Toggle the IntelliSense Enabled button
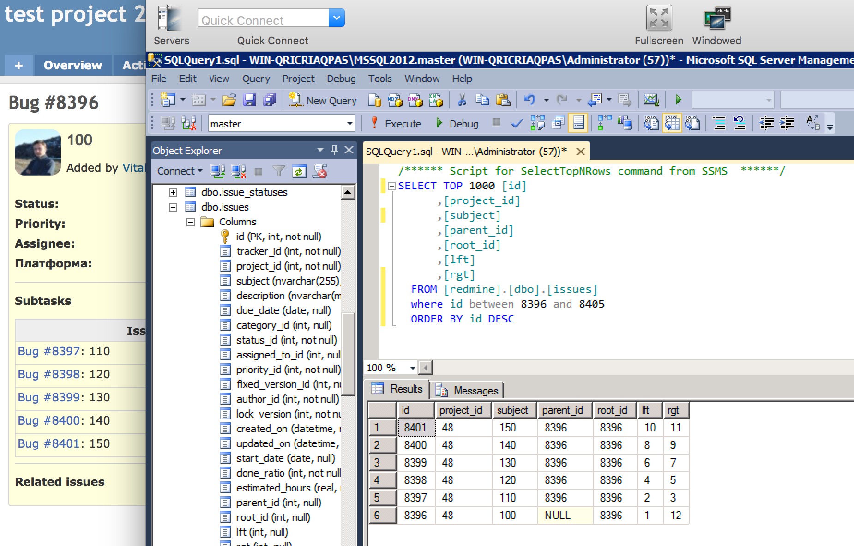Screen dimensions: 854x546 578,123
